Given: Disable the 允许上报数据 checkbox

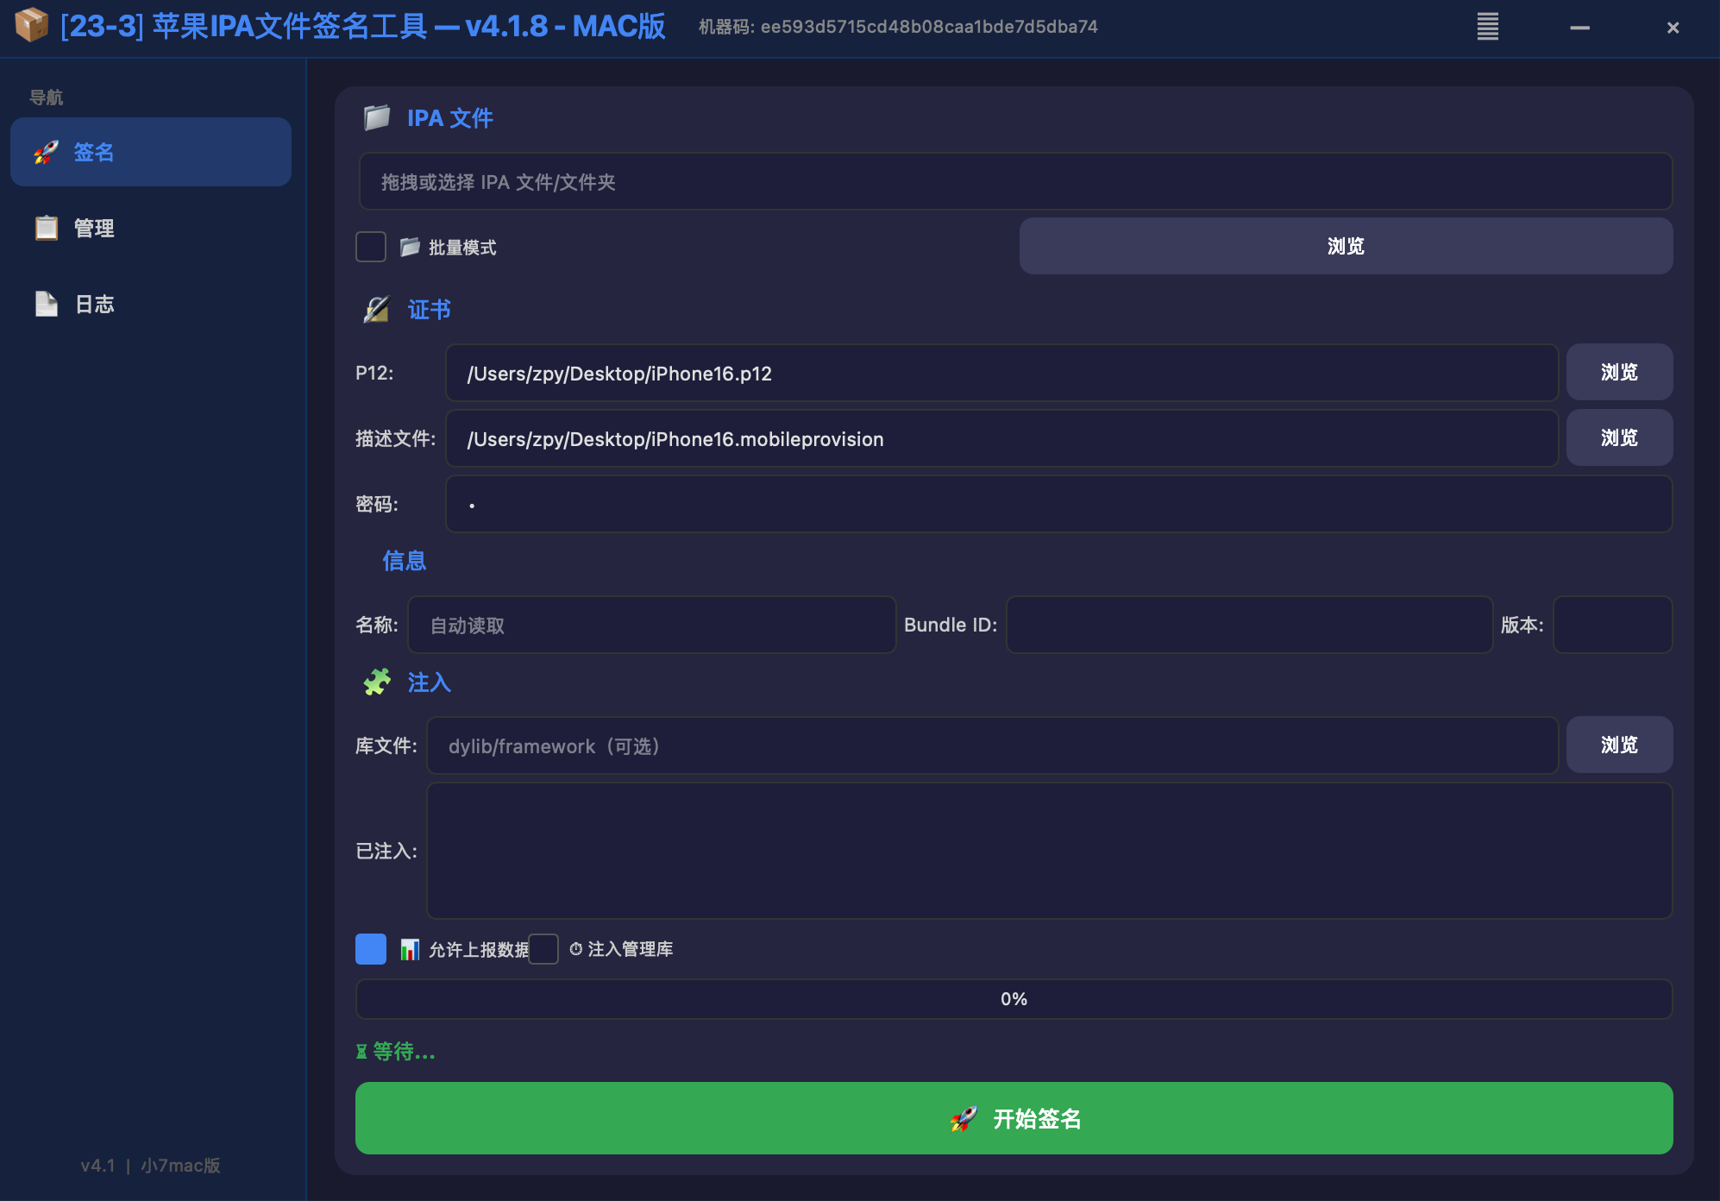Looking at the screenshot, I should pyautogui.click(x=370, y=948).
